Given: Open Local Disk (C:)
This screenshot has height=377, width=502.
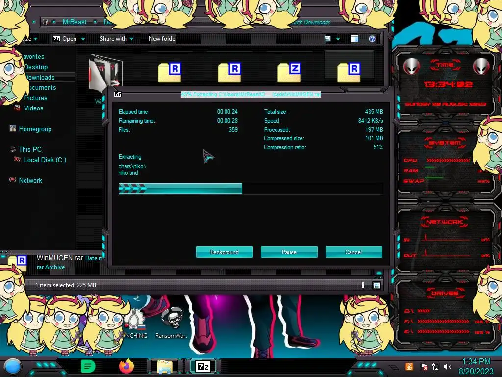Looking at the screenshot, I should (x=45, y=160).
